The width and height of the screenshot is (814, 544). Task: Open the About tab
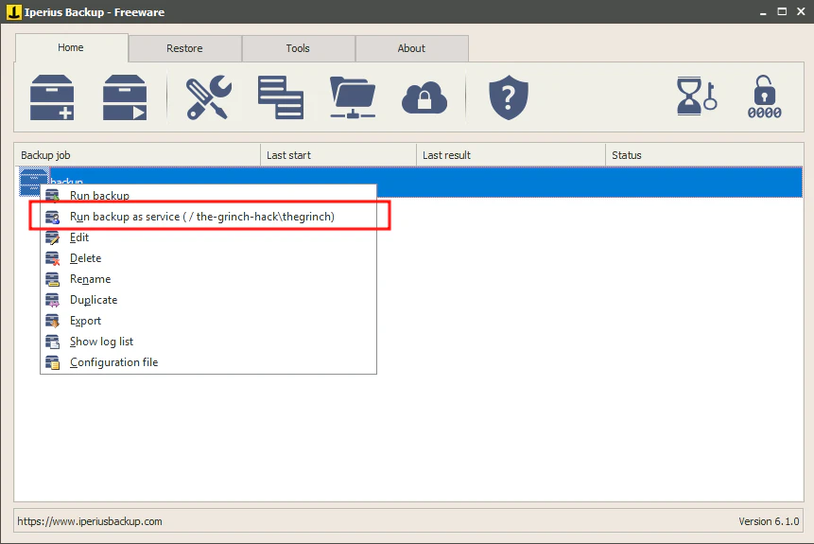pos(411,48)
